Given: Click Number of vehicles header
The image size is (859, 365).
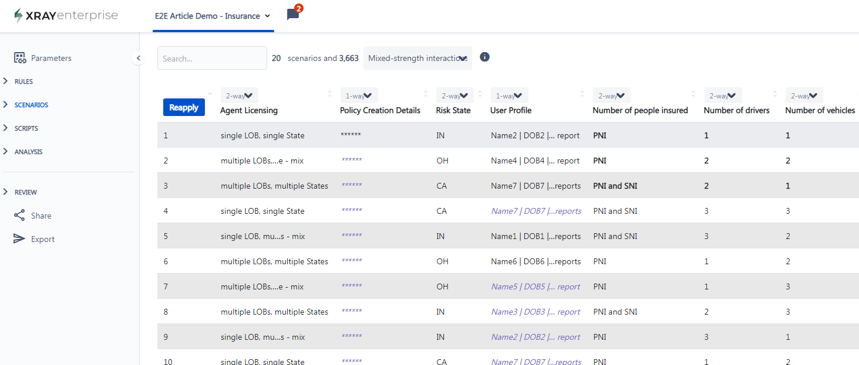Looking at the screenshot, I should pos(820,110).
